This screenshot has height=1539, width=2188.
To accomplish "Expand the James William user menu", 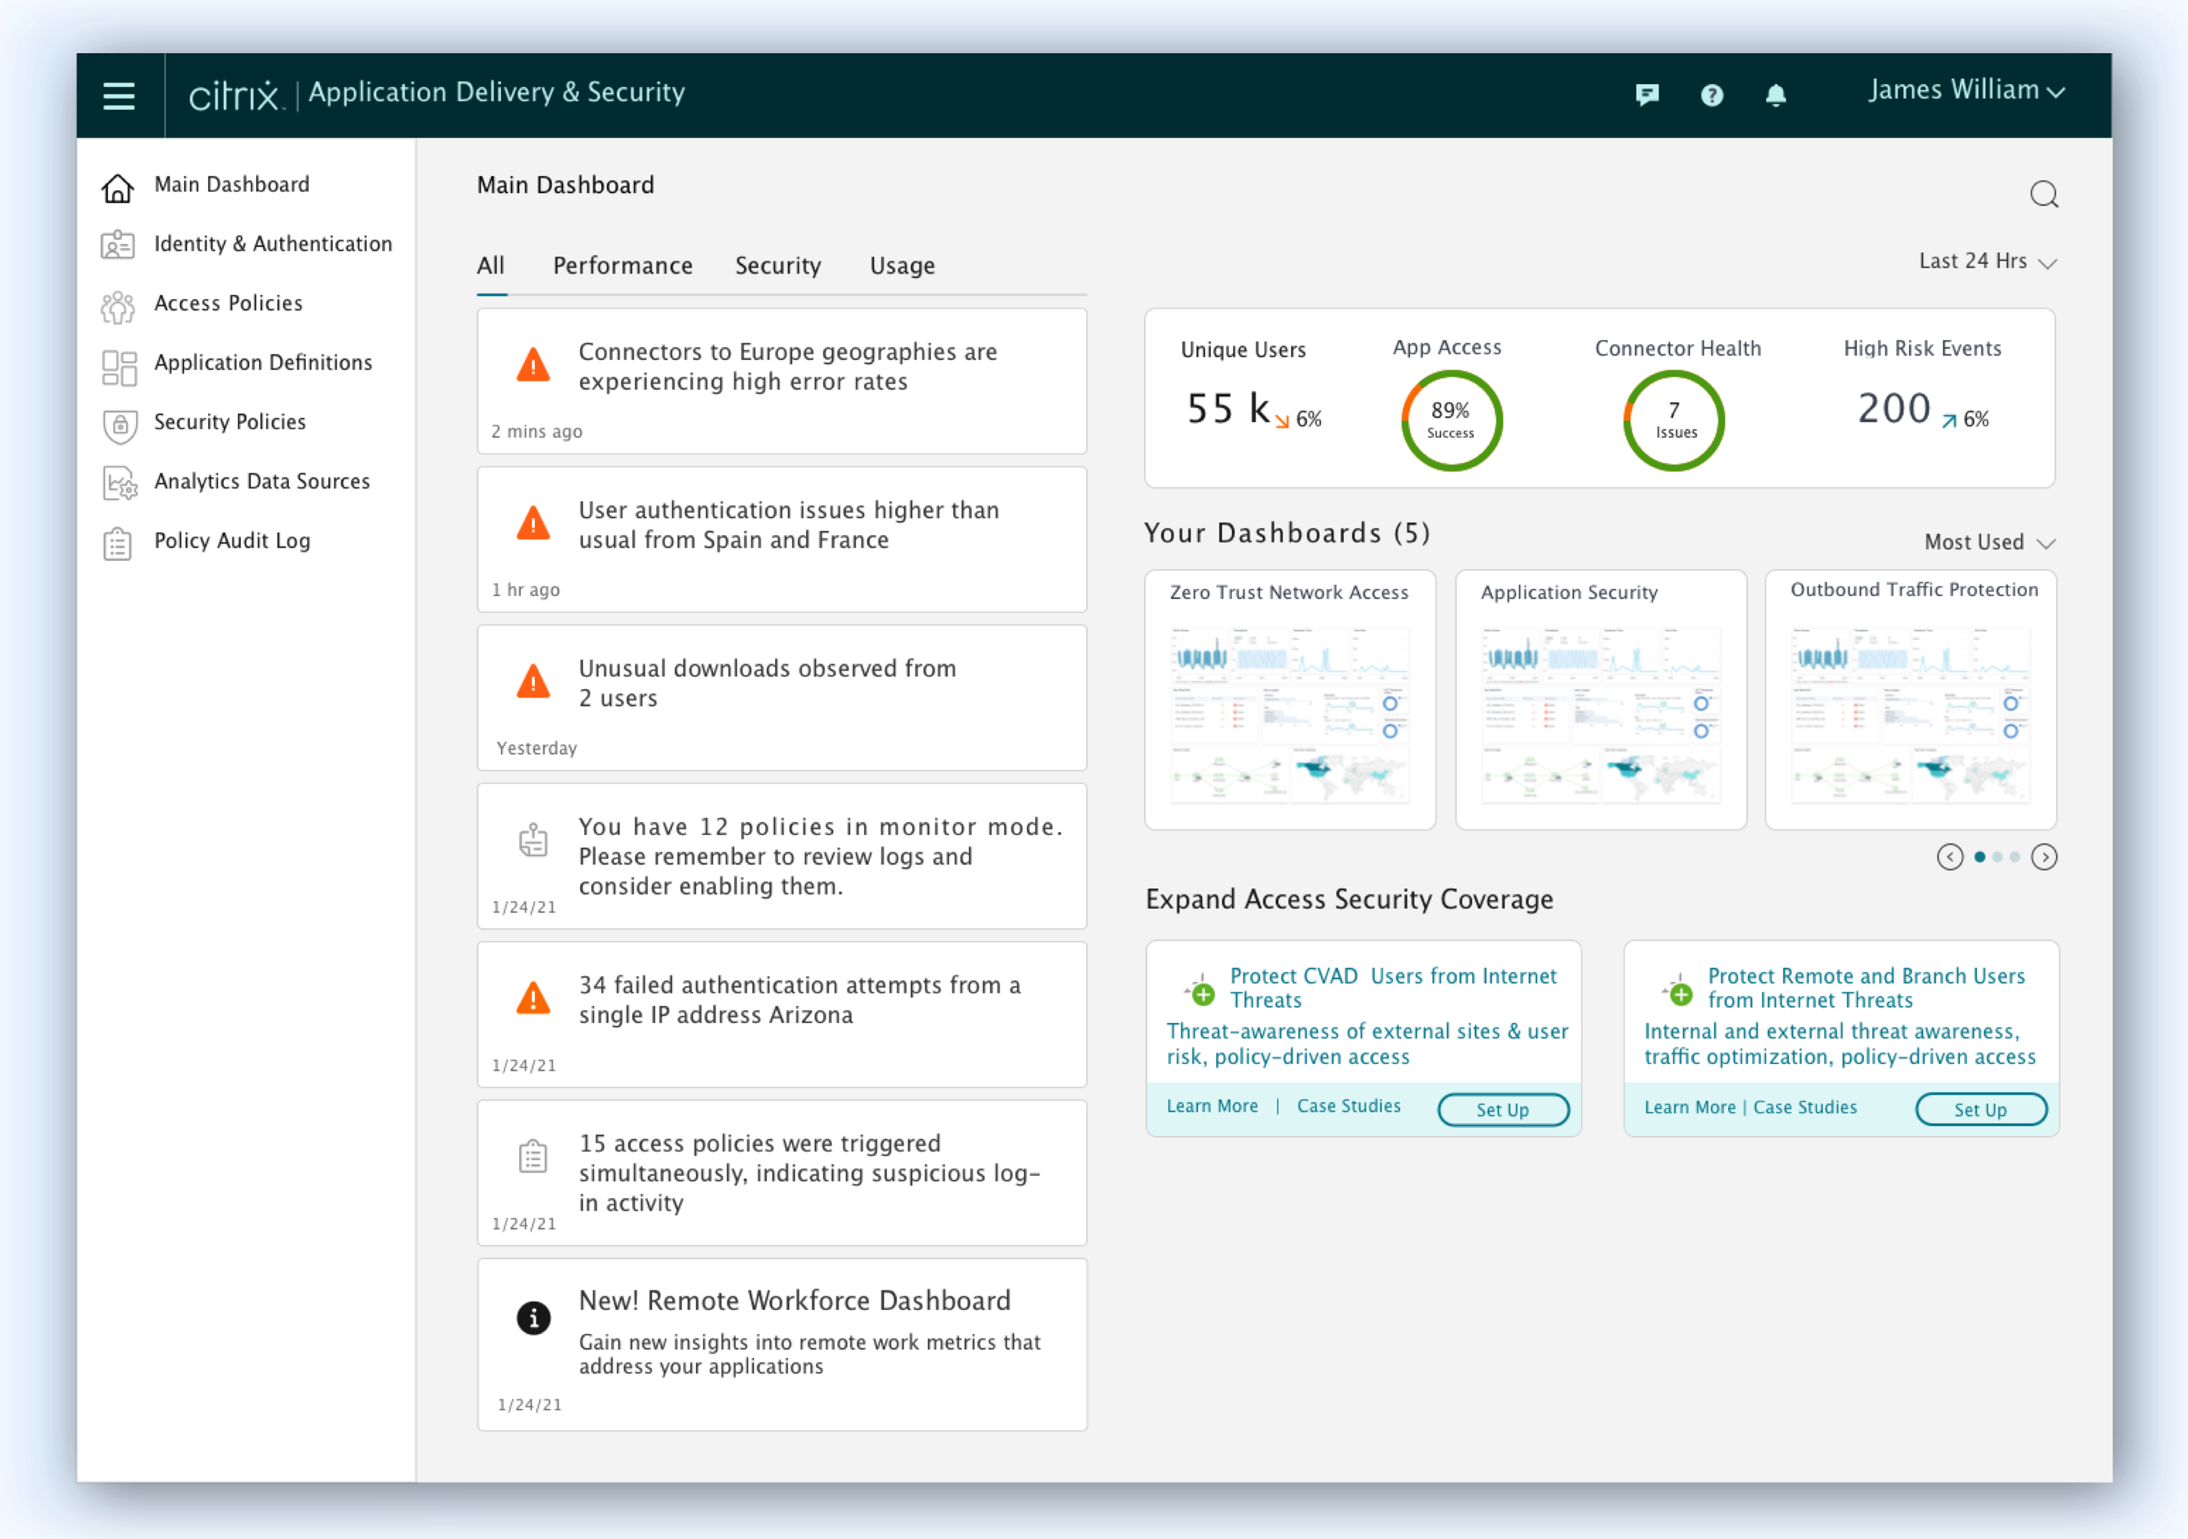I will [x=1965, y=91].
